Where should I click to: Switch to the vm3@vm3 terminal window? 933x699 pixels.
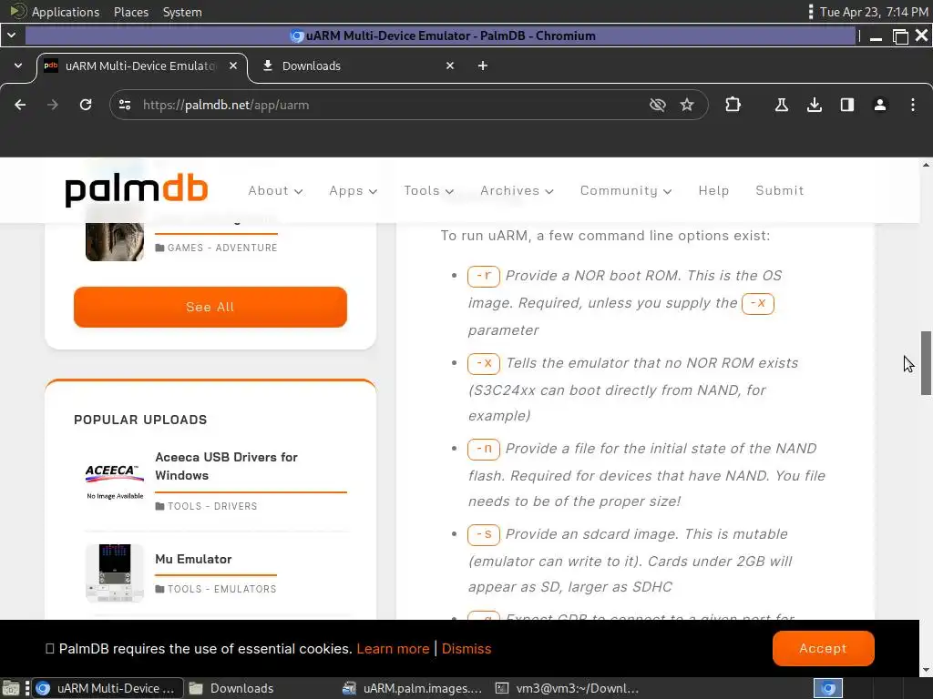tap(569, 688)
